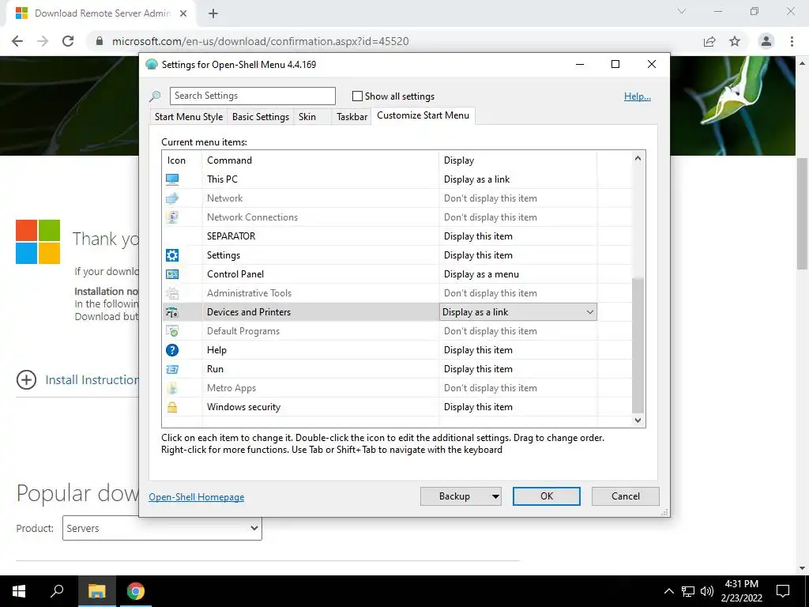Screen dimensions: 809x607
Task: Open the Help... link
Action: (638, 96)
